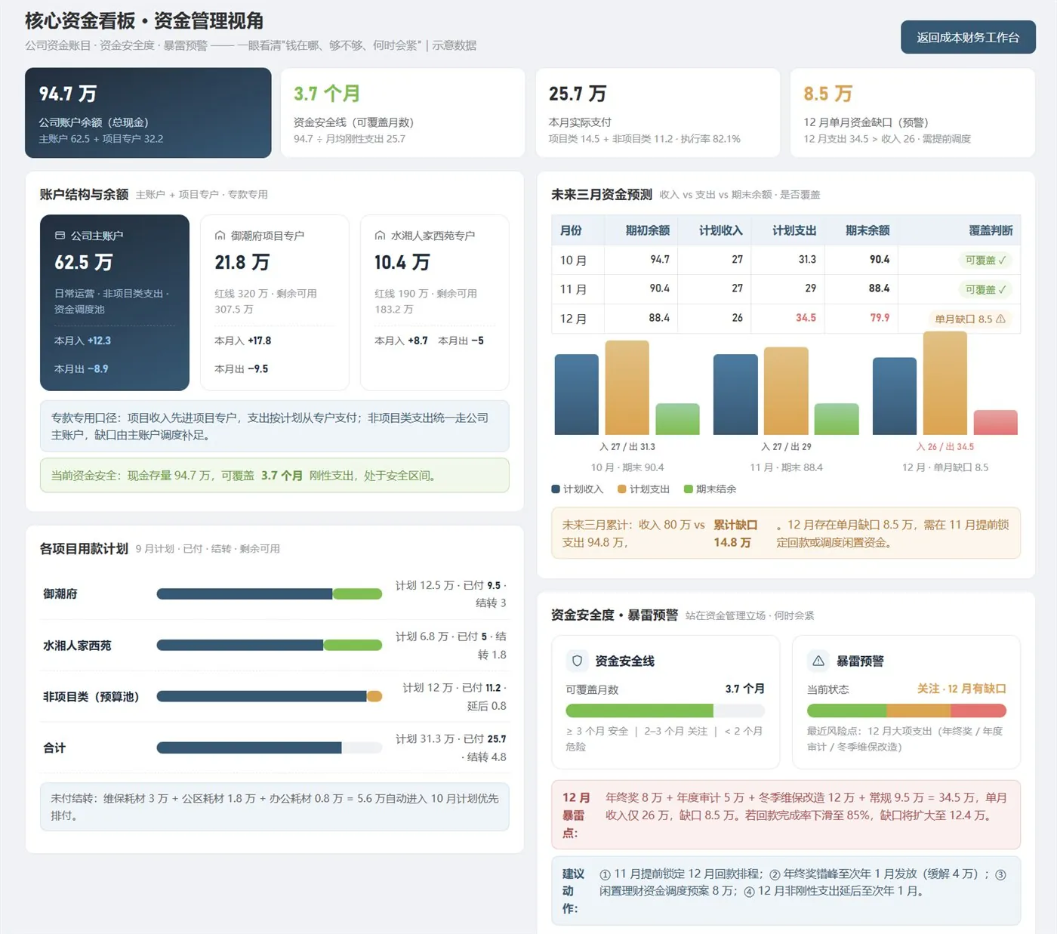Click the 可覆盖 badge in the 11 月 row

985,289
